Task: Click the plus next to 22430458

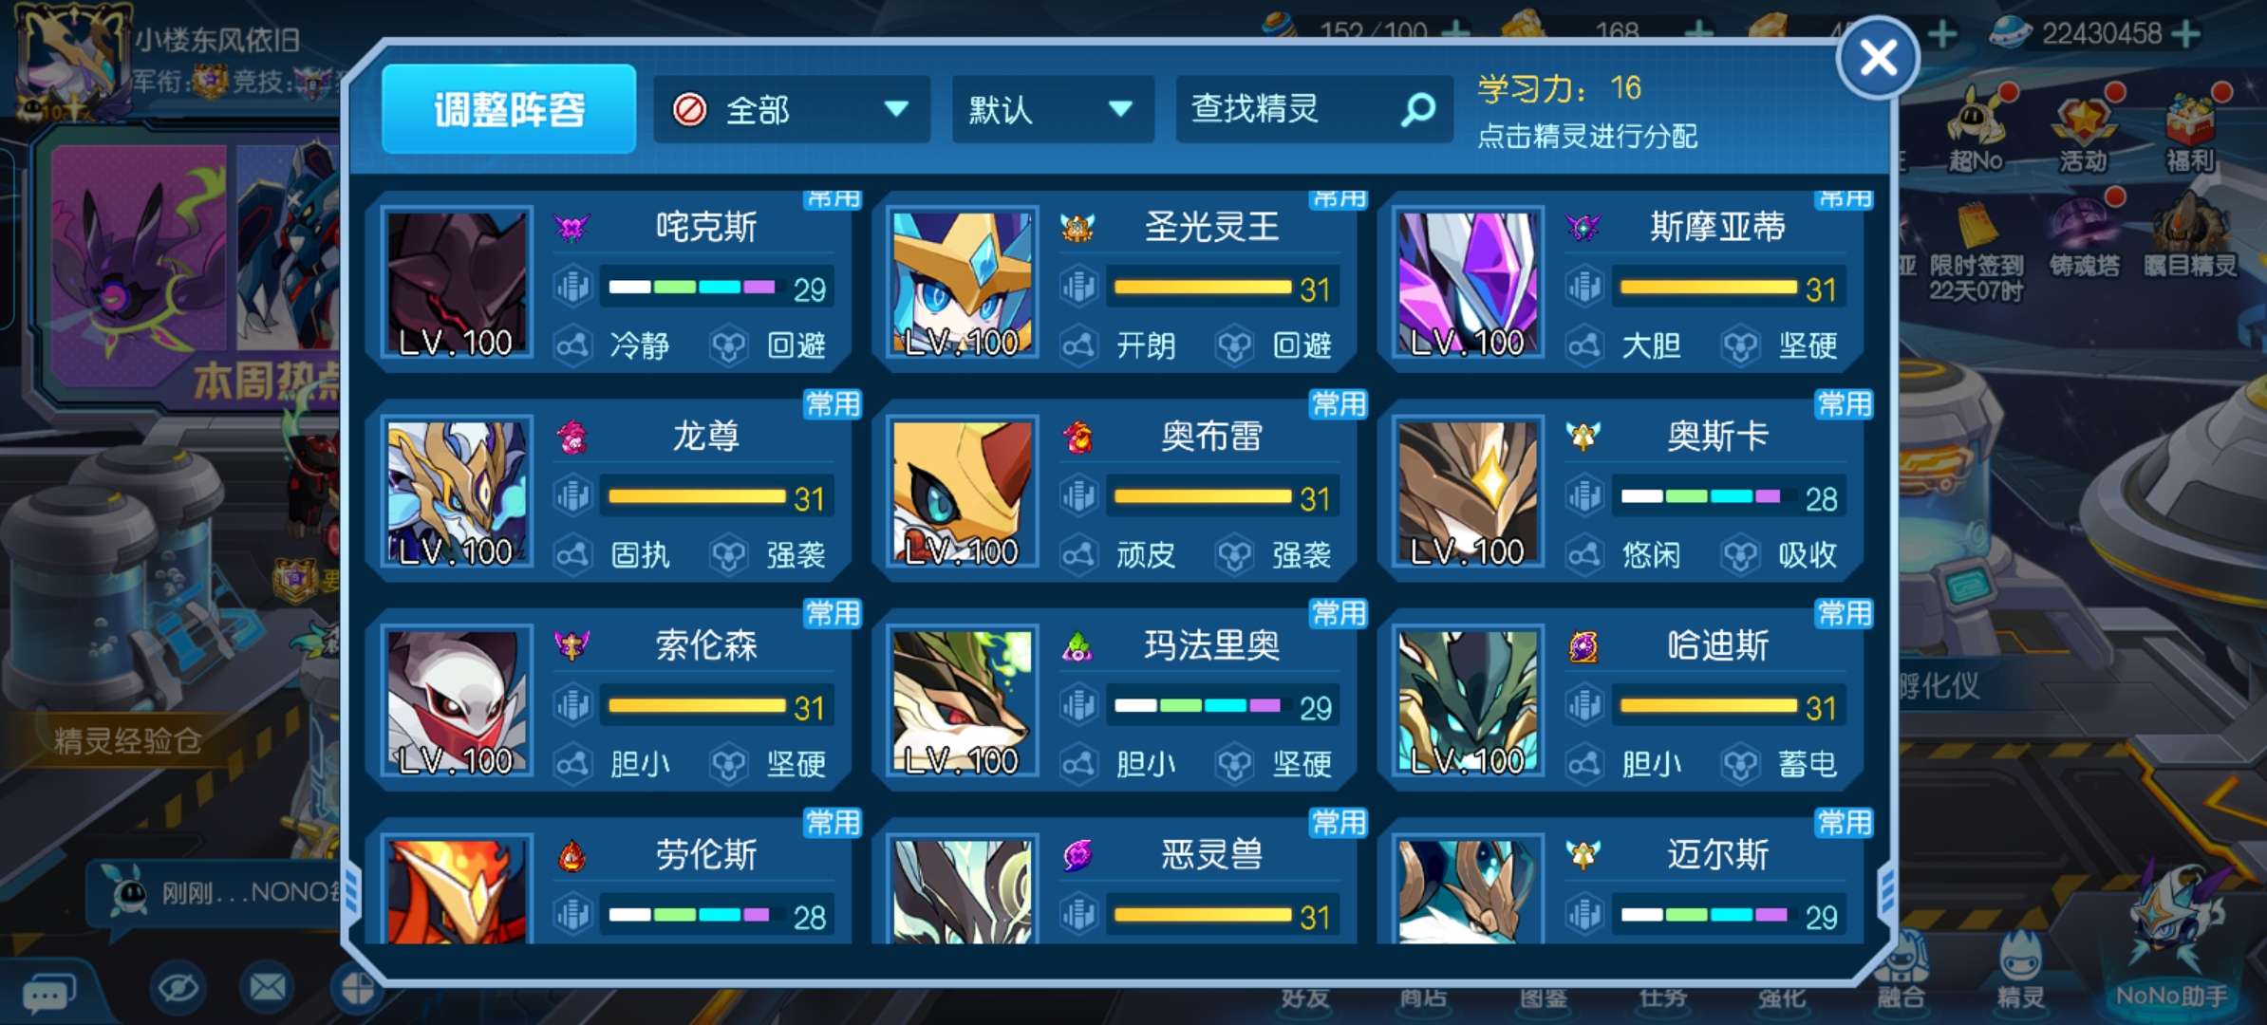Action: pos(2186,34)
